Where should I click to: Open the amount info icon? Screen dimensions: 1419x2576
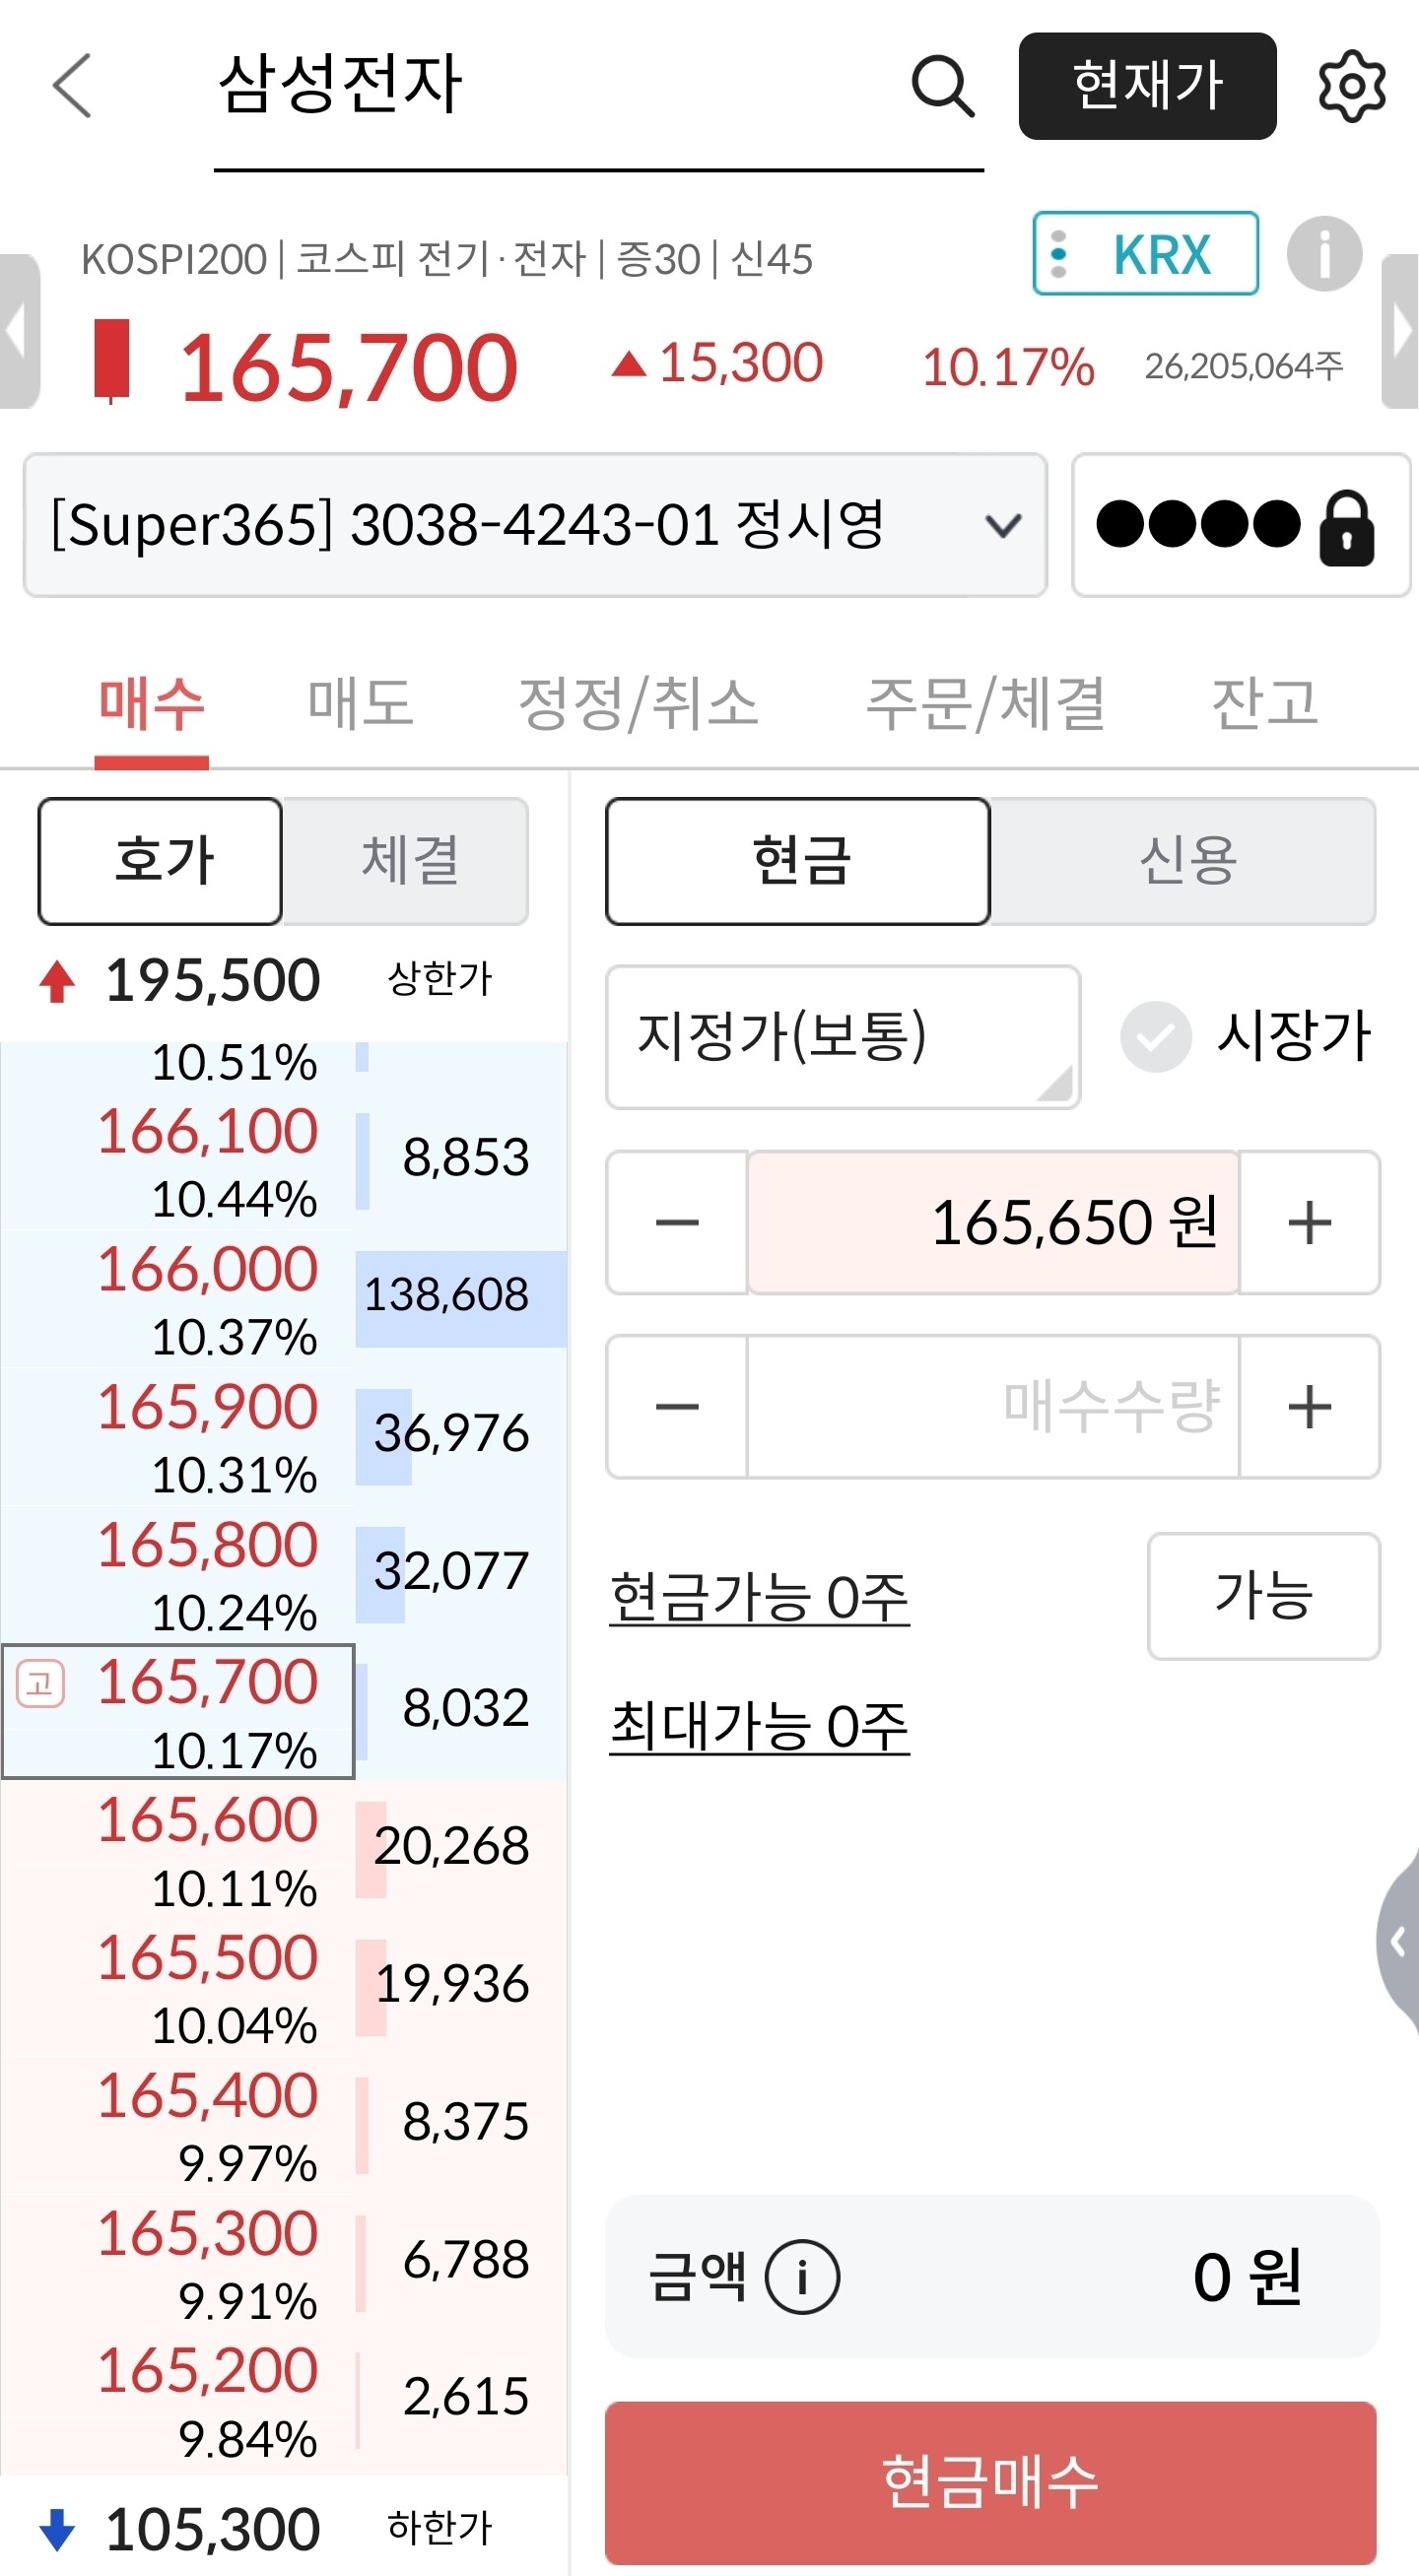pos(802,2277)
